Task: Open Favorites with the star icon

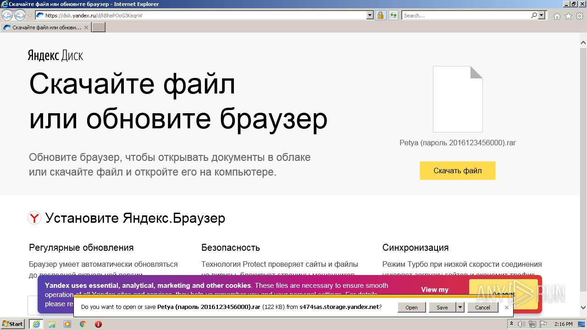Action: (x=568, y=16)
